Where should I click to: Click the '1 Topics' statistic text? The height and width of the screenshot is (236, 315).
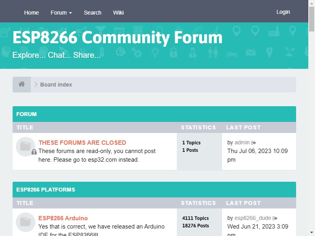pos(191,143)
